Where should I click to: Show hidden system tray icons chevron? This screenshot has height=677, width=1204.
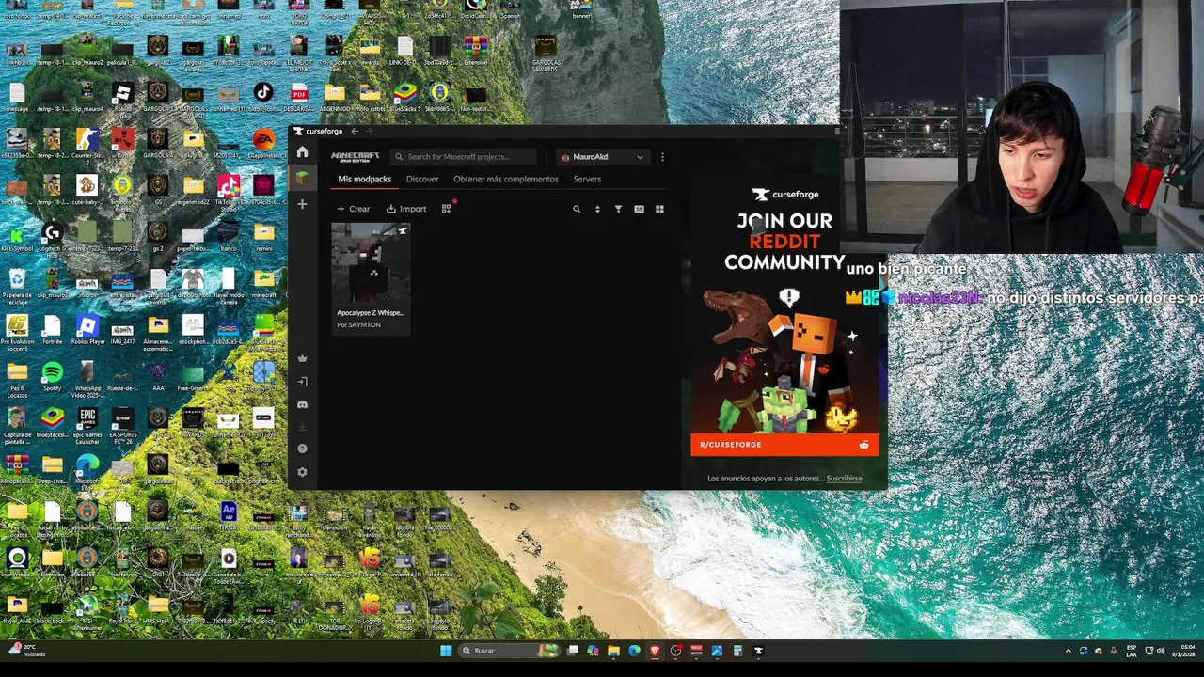click(1068, 651)
